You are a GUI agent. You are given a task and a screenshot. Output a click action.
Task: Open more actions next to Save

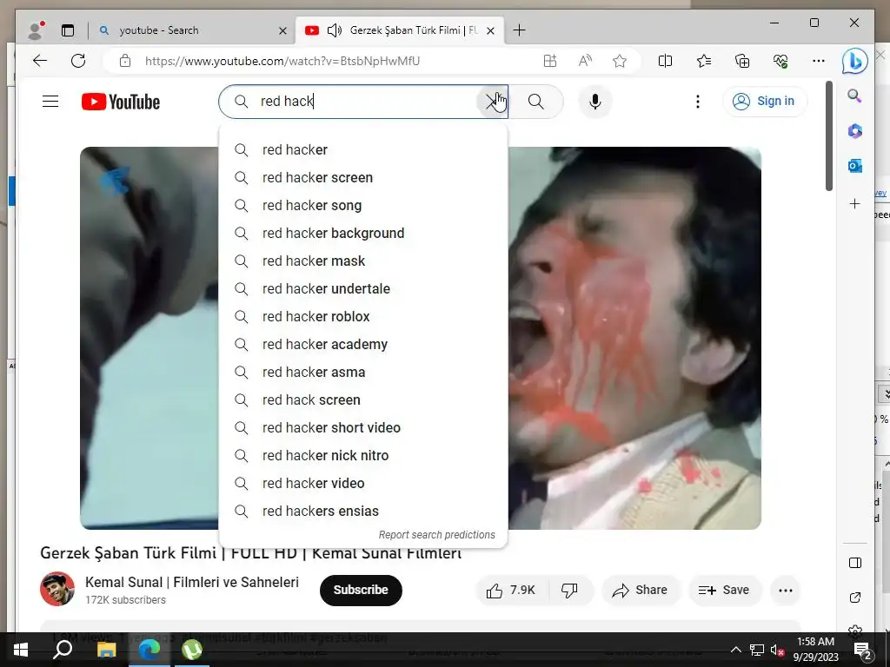[786, 591]
